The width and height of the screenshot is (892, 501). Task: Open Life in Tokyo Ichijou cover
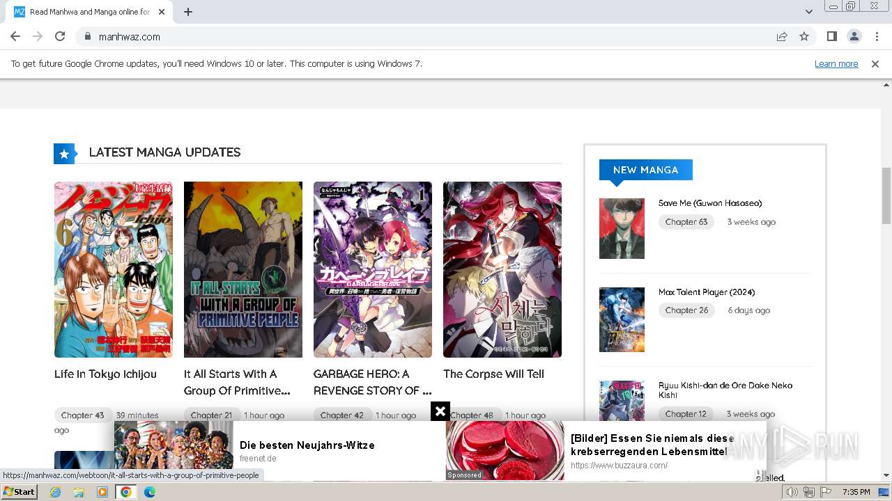(x=114, y=269)
